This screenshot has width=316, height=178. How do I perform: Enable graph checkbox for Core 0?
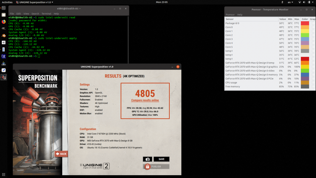[x=313, y=27]
